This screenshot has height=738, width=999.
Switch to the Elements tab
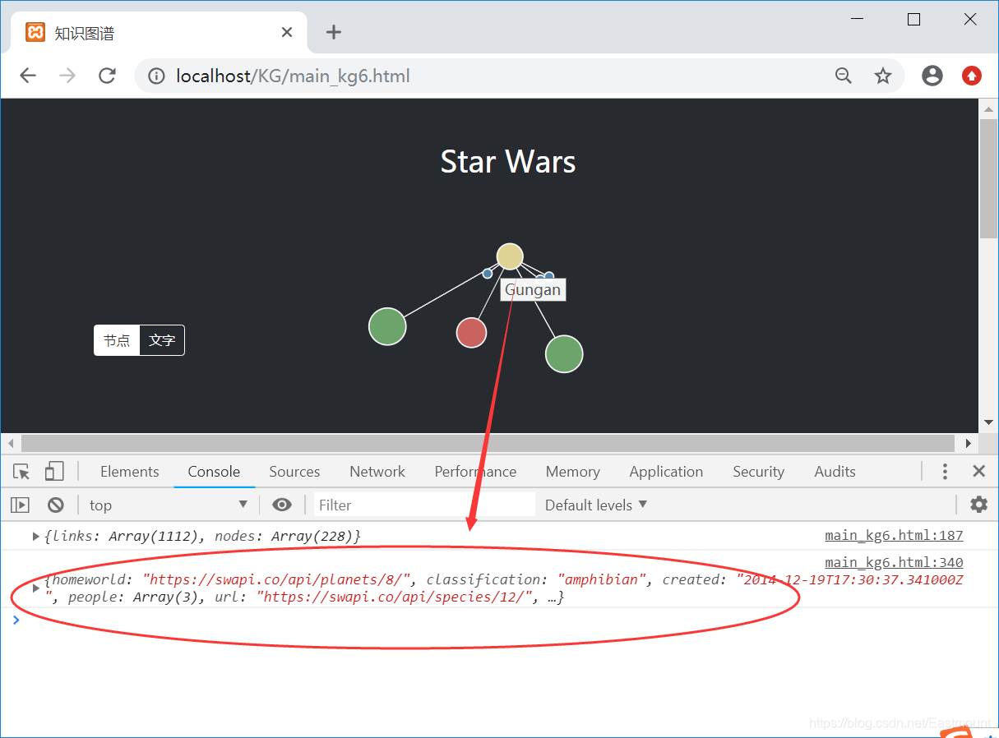coord(129,472)
